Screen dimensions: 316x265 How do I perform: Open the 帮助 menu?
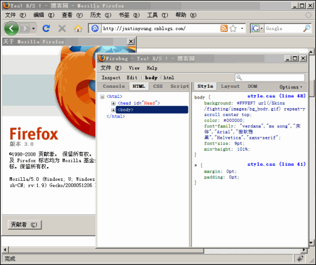(x=186, y=15)
